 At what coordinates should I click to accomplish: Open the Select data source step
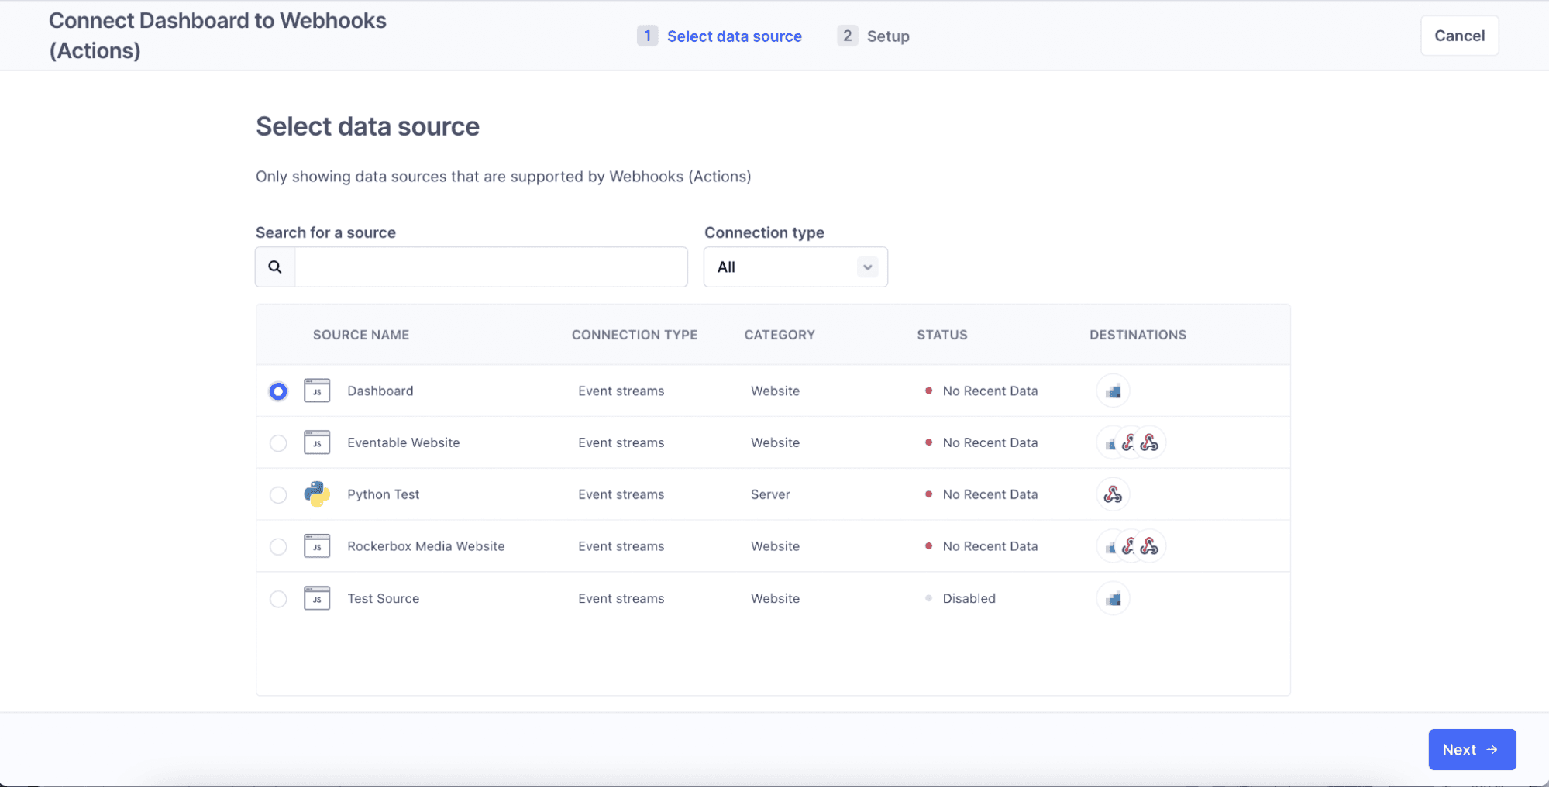coord(734,36)
